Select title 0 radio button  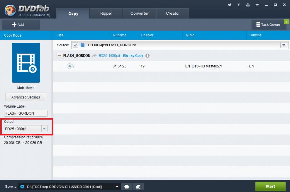[x=69, y=66]
